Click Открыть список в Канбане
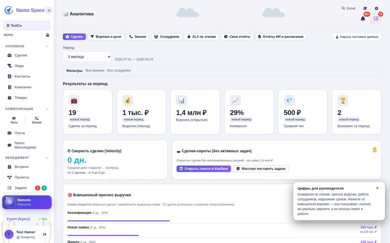390x243 pixels. [x=204, y=169]
